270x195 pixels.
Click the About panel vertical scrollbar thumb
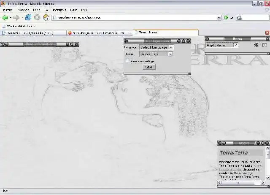pyautogui.click(x=267, y=154)
